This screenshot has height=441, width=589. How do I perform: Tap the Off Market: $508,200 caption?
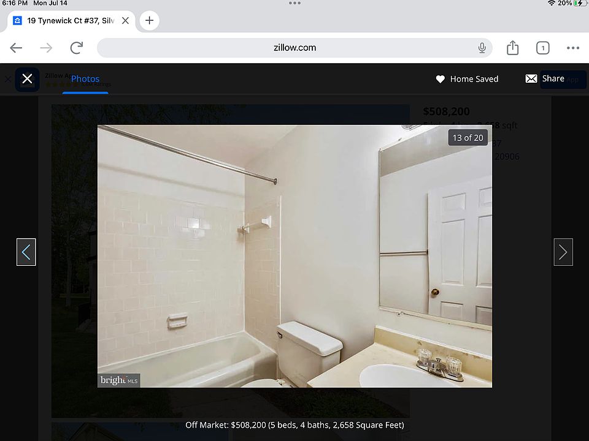coord(294,425)
